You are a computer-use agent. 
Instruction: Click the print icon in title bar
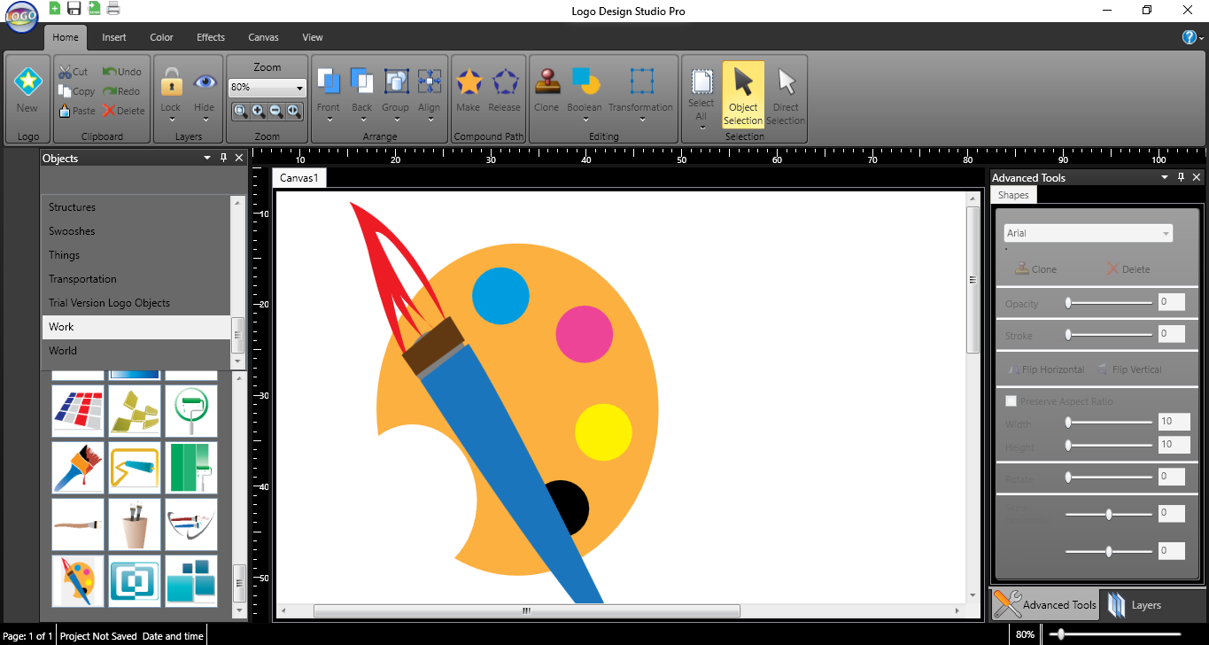113,9
